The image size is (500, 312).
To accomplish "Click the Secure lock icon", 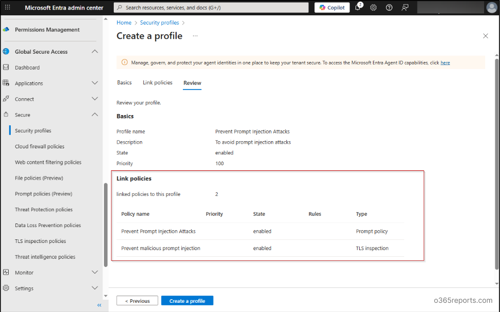I will click(6, 114).
